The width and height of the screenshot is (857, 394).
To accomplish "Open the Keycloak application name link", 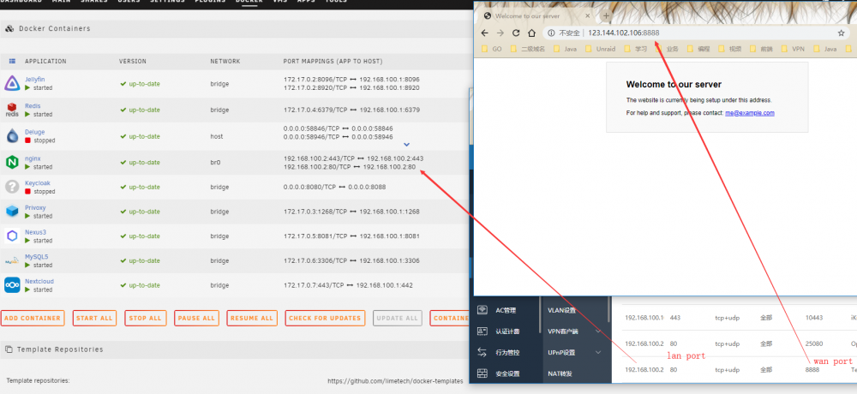I will 38,183.
